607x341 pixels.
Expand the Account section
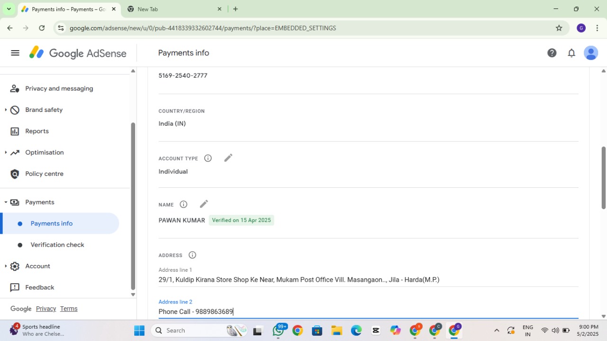(6, 267)
